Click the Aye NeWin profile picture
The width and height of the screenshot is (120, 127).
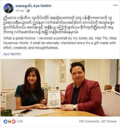pyautogui.click(x=9, y=8)
